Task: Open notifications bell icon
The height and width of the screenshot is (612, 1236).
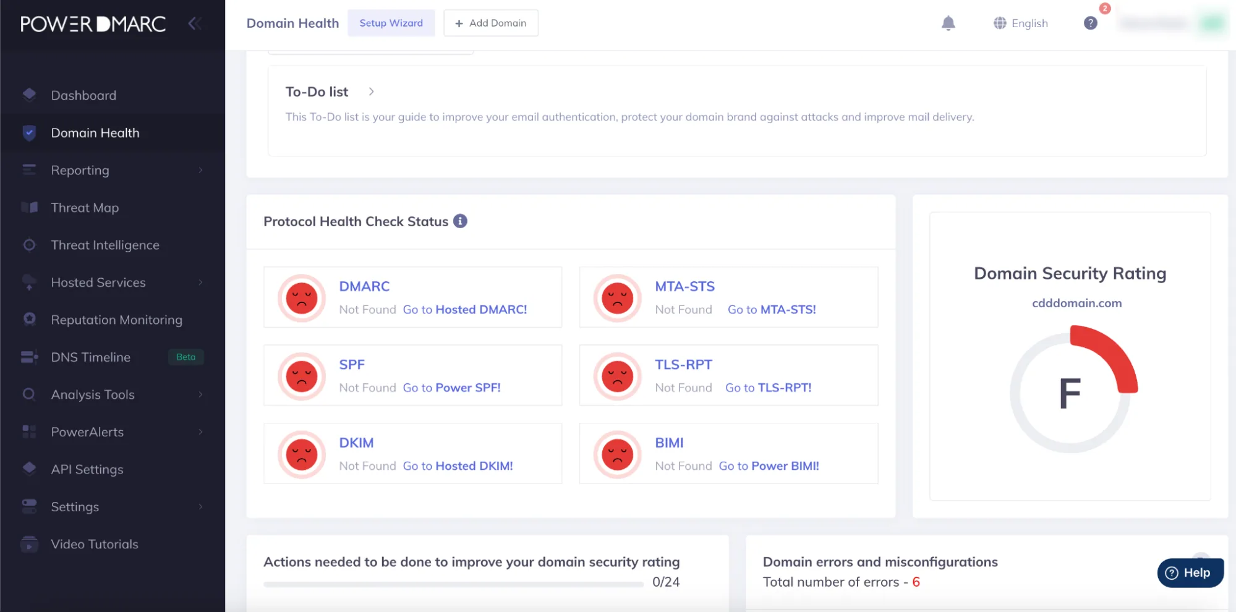Action: coord(948,23)
